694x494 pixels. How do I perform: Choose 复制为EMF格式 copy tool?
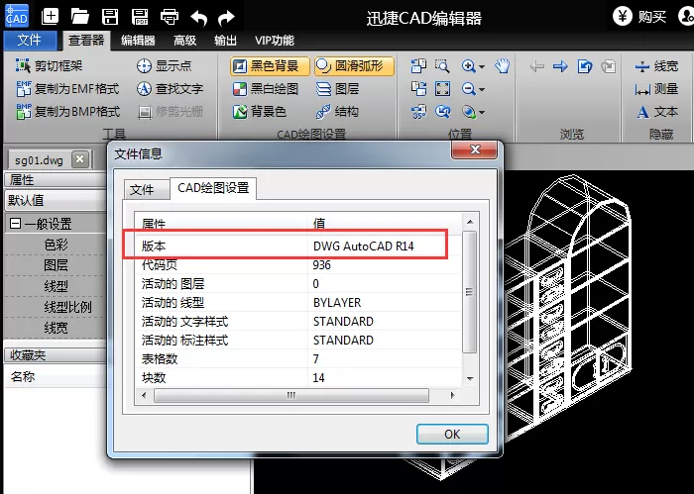pos(67,89)
